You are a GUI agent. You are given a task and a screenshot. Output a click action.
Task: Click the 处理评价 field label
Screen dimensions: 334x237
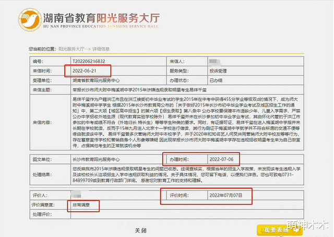tap(42, 214)
